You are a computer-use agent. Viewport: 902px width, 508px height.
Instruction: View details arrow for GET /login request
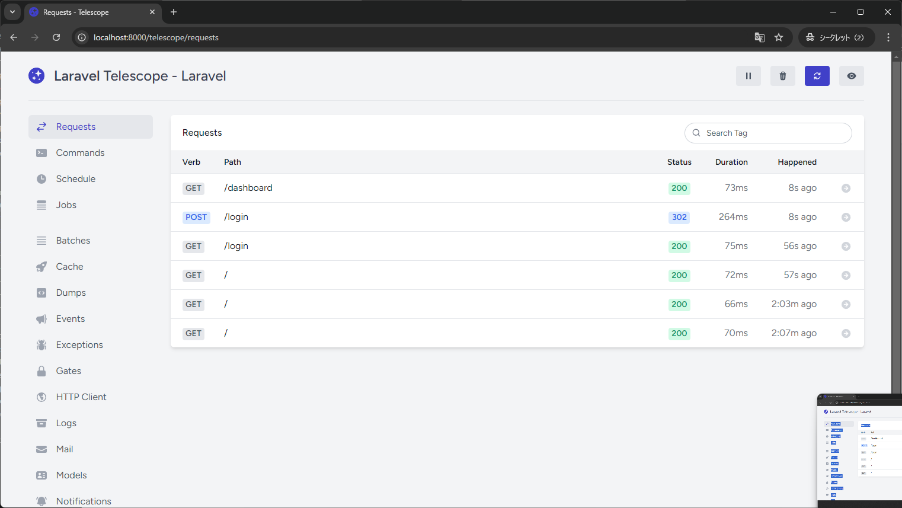tap(846, 246)
